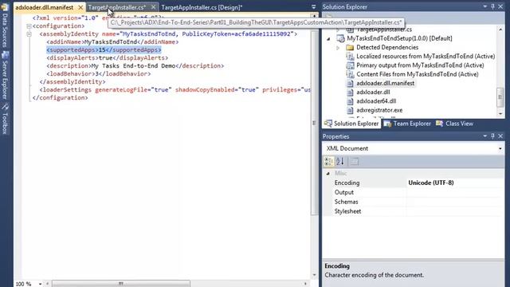Collapse the Misc property category
Viewport: 510px width, 287px height.
[328, 174]
